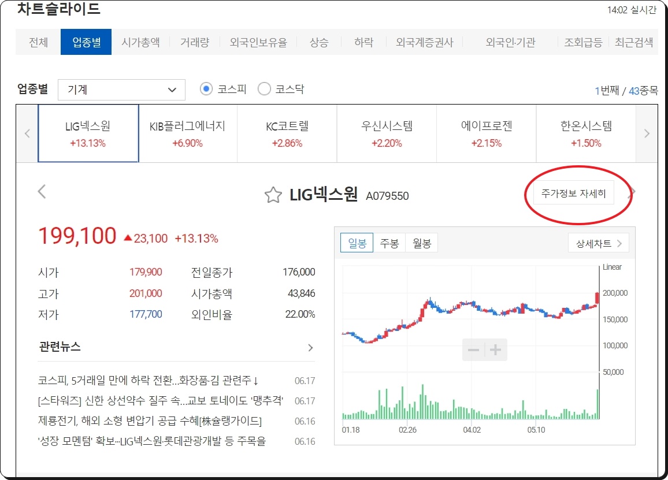The width and height of the screenshot is (668, 480).
Task: Open news ''성장 모멘텀' 확보'
Action: point(151,441)
